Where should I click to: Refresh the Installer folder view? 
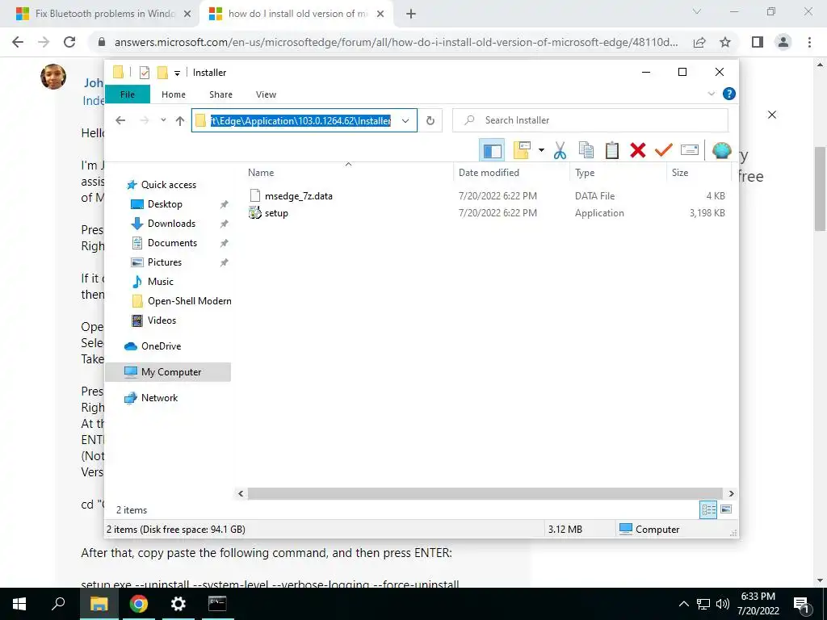tap(430, 121)
